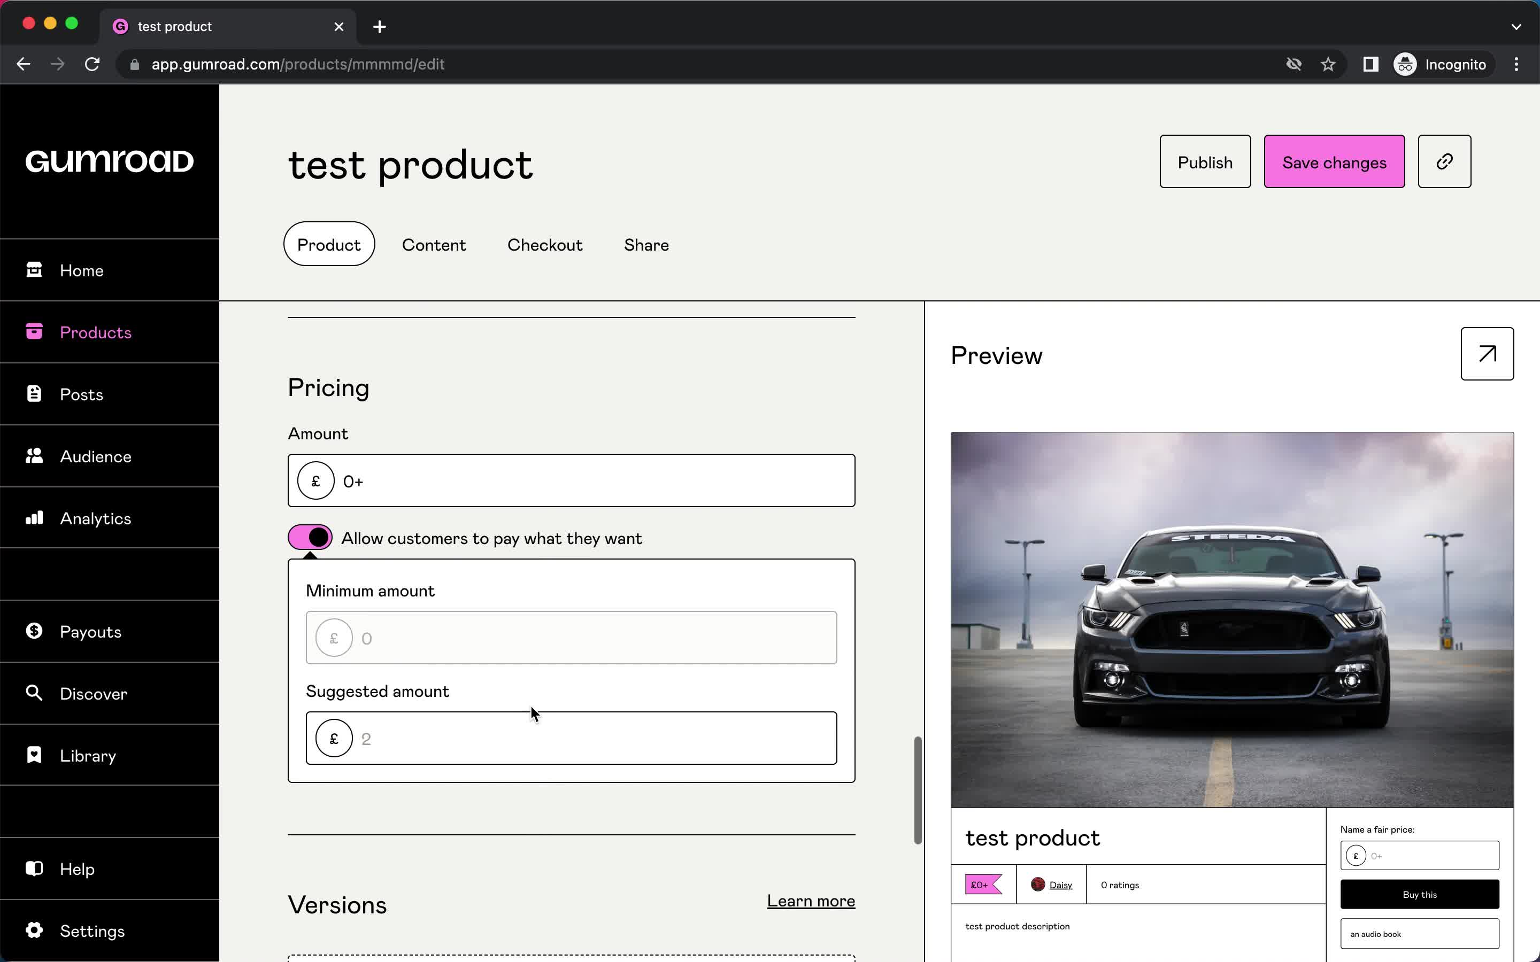
Task: Click the site lock icon in address bar
Action: [x=134, y=64]
